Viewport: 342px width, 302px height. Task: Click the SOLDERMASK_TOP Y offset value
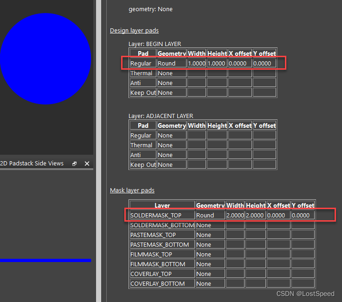(302, 216)
